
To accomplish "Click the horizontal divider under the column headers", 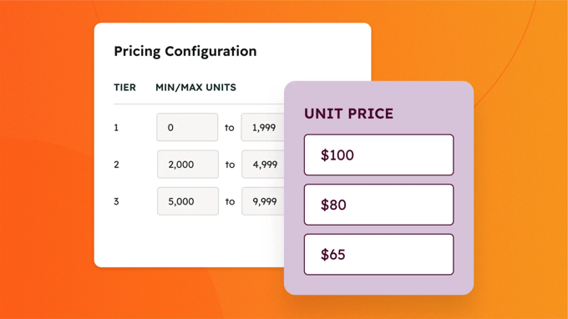I will [199, 104].
